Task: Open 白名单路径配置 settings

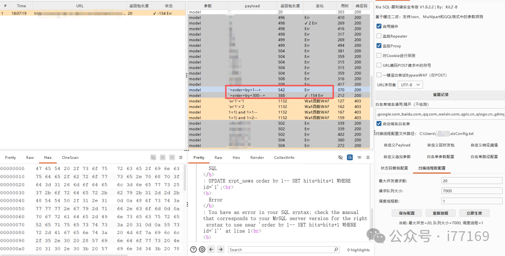Action: pos(484,156)
